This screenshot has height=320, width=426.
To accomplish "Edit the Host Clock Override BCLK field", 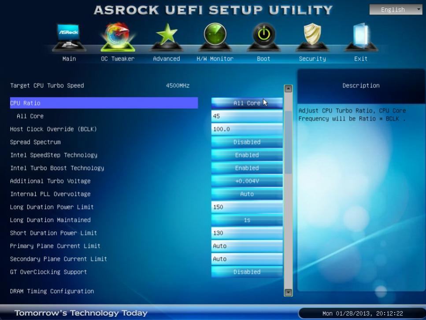I will [247, 129].
